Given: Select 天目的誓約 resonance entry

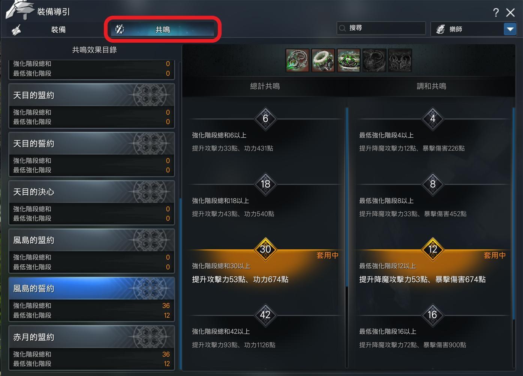Looking at the screenshot, I should 91,154.
